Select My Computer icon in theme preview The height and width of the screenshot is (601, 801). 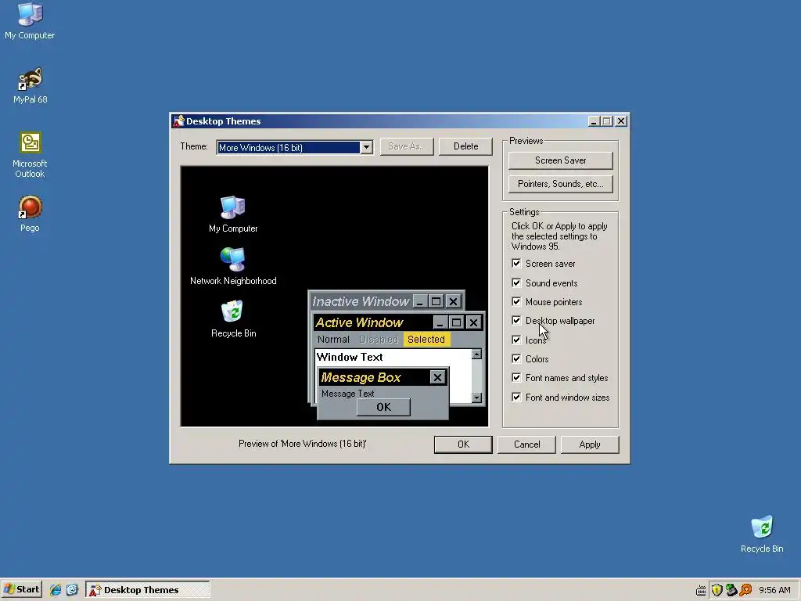click(x=233, y=214)
